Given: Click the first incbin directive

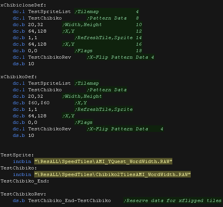Looking at the screenshot, I should 22,161.
